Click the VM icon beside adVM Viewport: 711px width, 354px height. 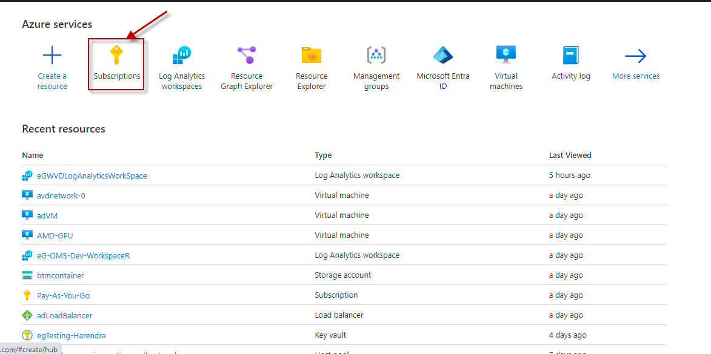(x=27, y=215)
